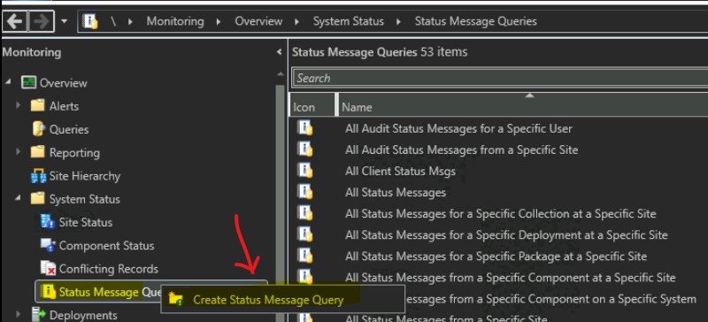
Task: Click into the Search box
Action: 500,78
